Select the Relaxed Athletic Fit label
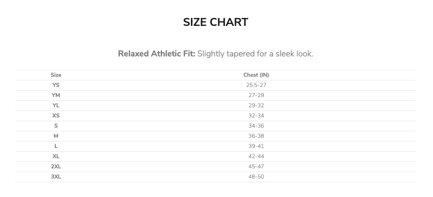 (157, 54)
